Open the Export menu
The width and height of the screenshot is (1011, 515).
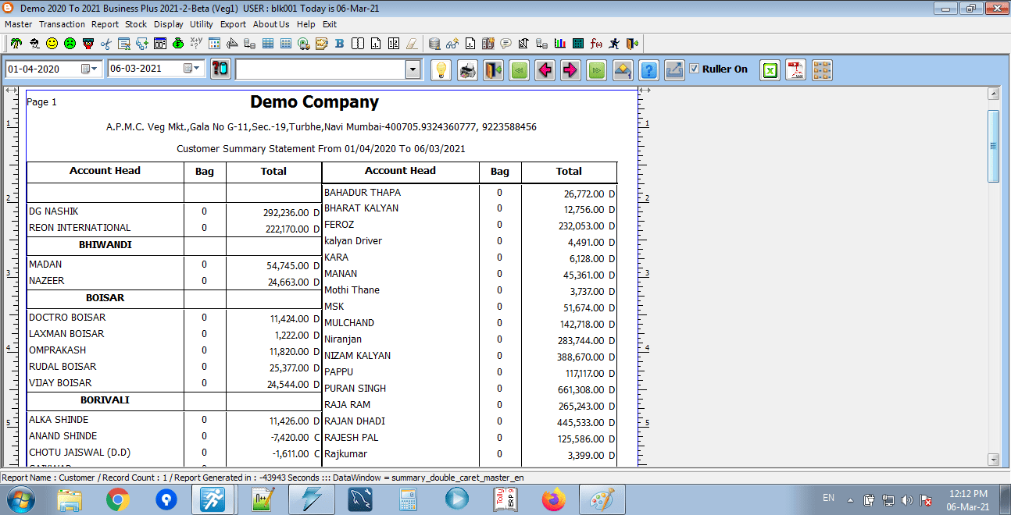233,24
